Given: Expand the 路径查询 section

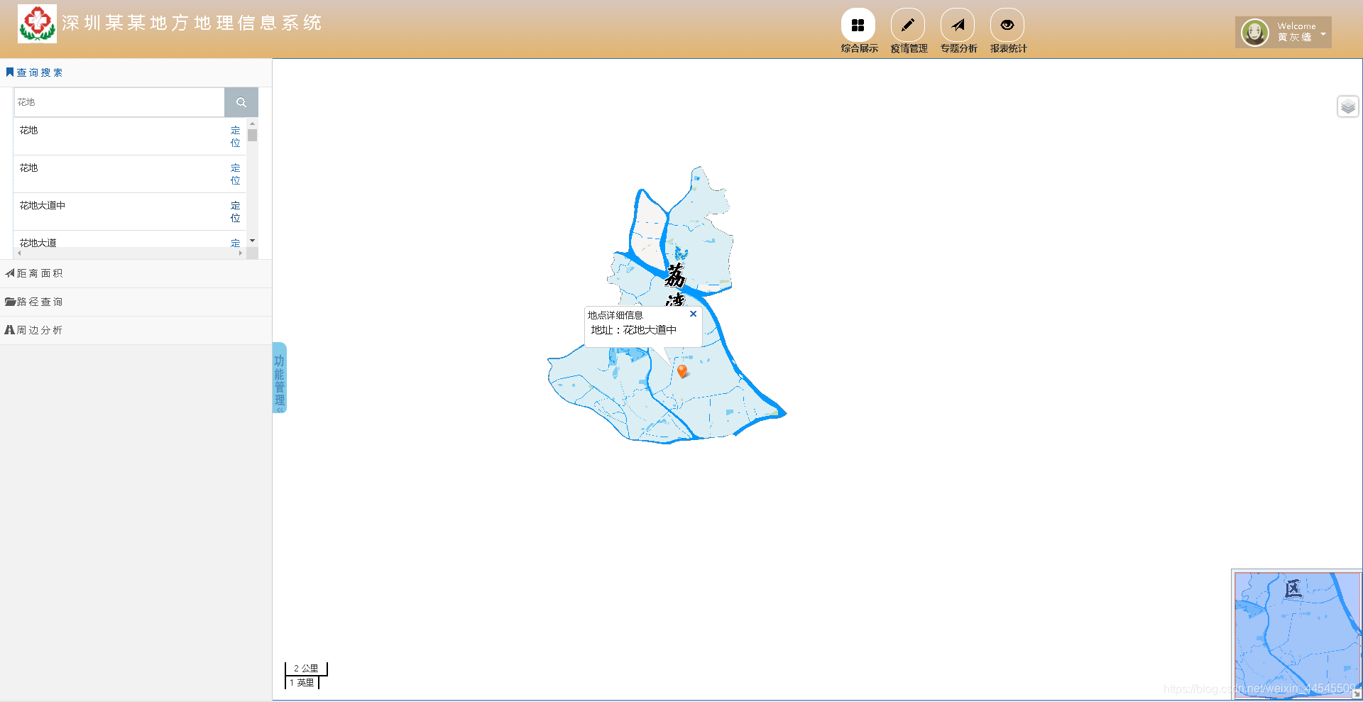Looking at the screenshot, I should (x=136, y=302).
